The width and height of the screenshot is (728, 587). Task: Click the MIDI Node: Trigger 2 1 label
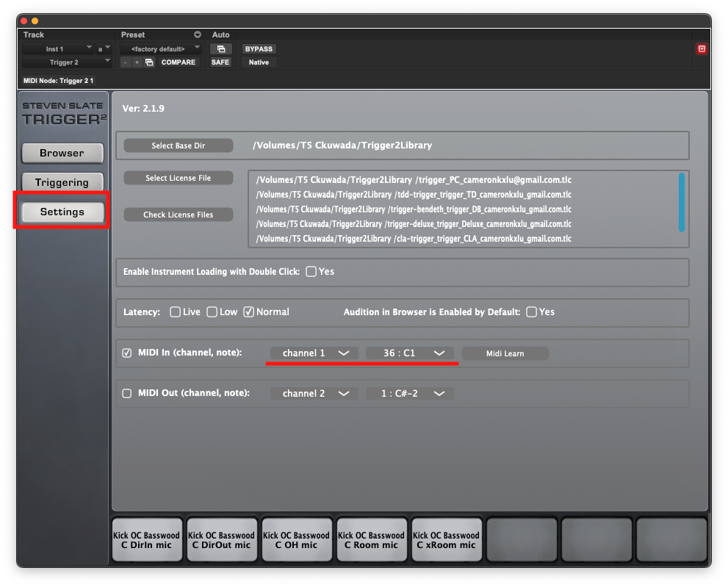pos(59,81)
